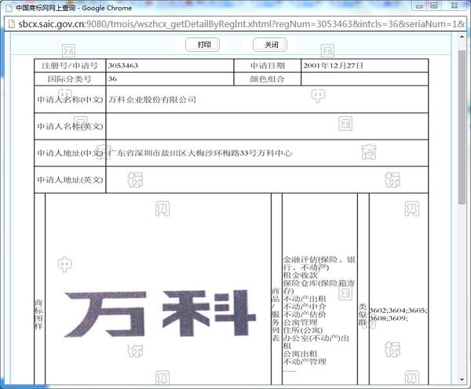Click the international class value 36
Image resolution: width=471 pixels, height=389 pixels.
coord(113,78)
